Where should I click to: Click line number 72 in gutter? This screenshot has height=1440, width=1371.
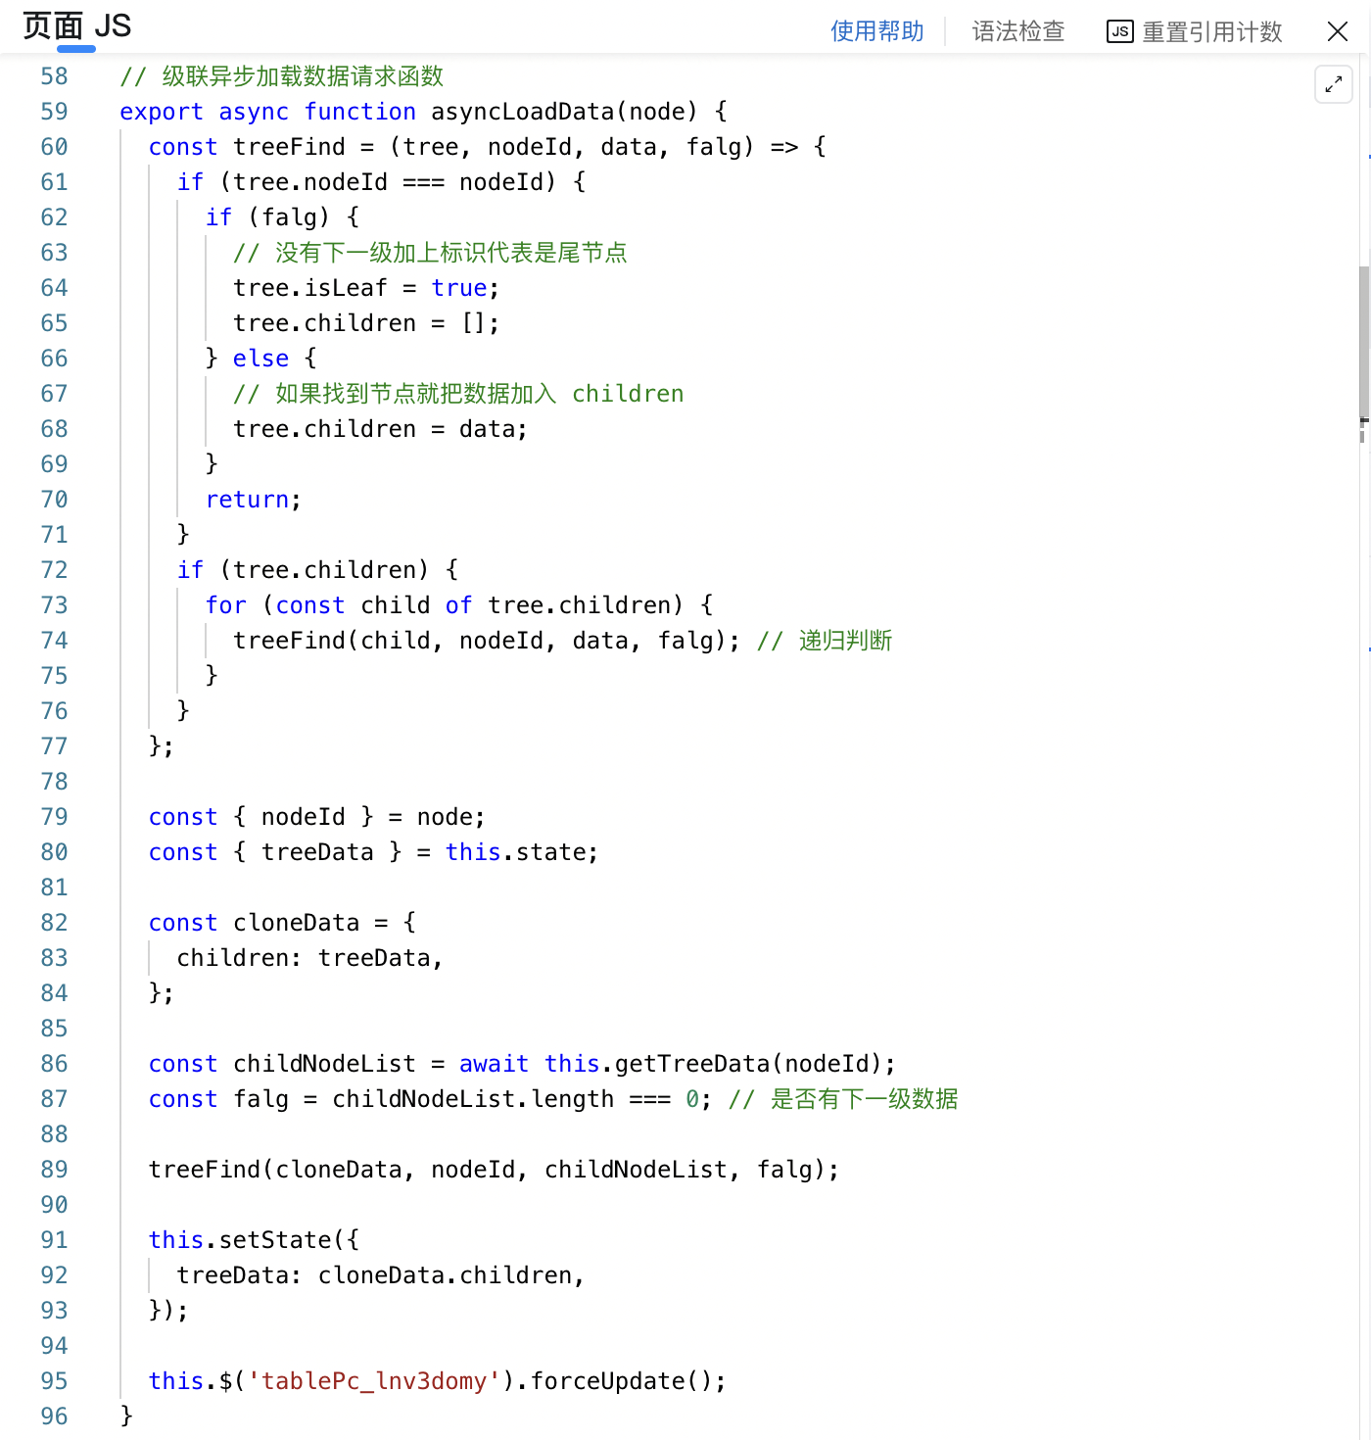(54, 570)
